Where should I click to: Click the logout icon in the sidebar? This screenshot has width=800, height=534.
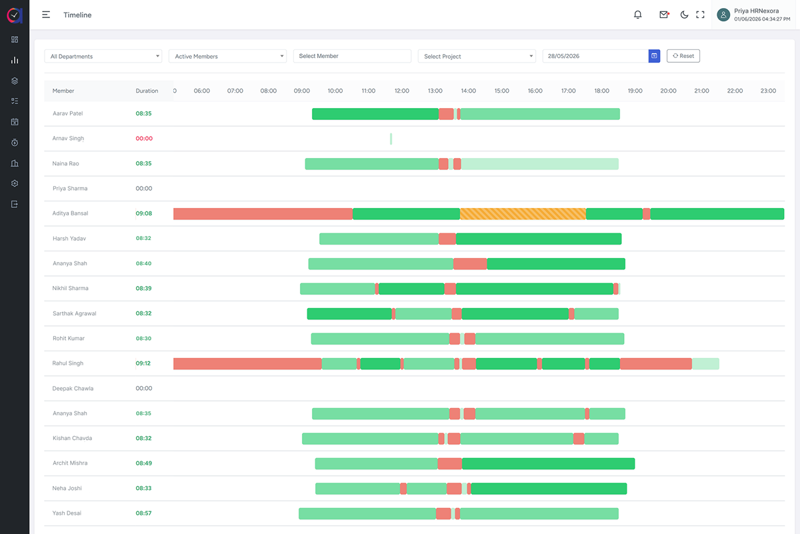click(15, 204)
